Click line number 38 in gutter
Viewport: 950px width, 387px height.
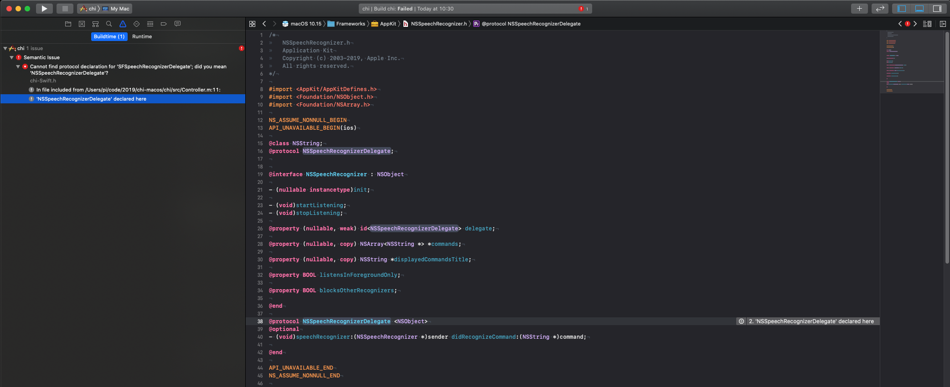pos(260,321)
